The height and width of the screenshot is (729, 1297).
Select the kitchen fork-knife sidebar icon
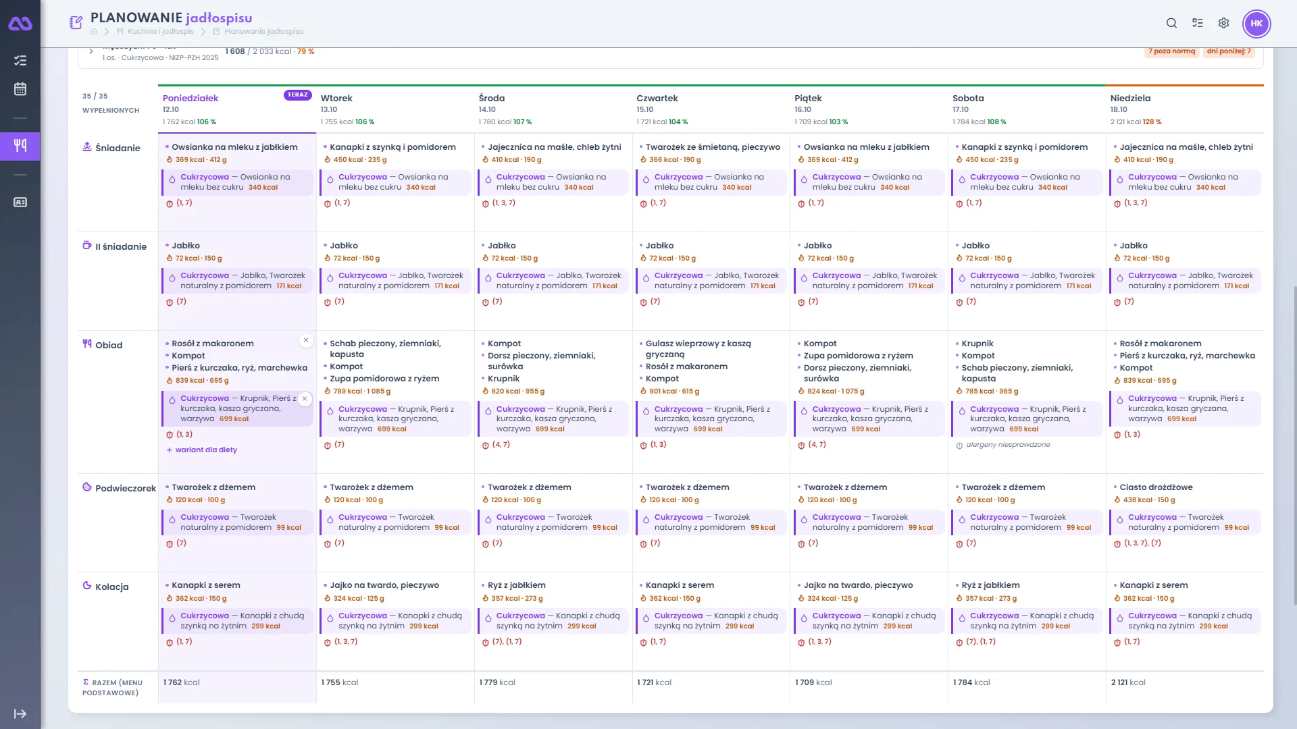tap(20, 146)
